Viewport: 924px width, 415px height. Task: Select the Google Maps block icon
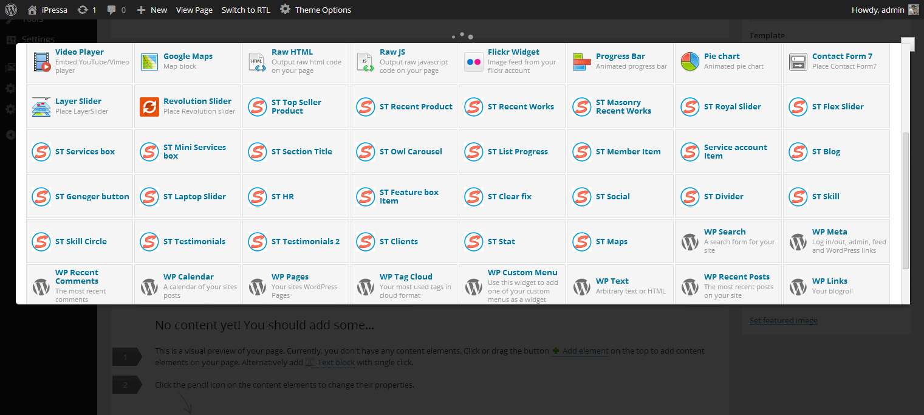[149, 62]
